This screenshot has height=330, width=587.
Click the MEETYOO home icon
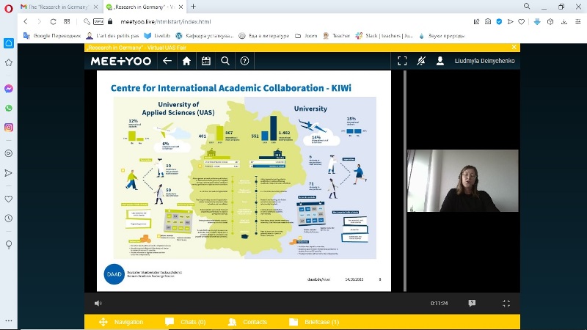[186, 61]
